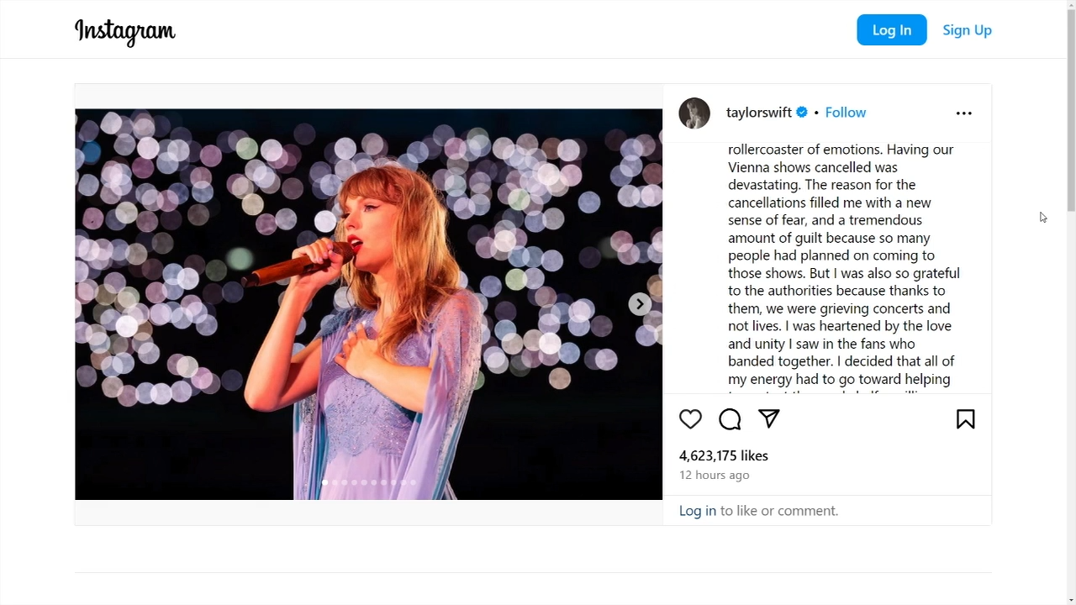Click the heart Like icon
1076x605 pixels.
coord(690,419)
